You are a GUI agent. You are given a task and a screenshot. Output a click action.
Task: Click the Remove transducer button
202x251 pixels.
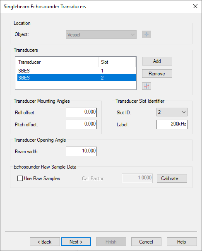pyautogui.click(x=157, y=74)
